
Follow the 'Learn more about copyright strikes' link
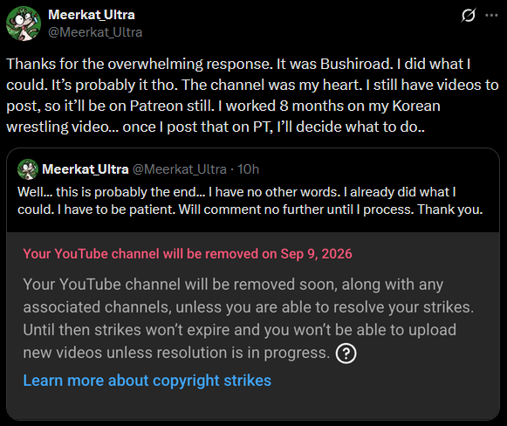coord(147,381)
